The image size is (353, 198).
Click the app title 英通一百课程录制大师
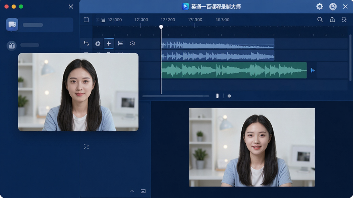click(x=216, y=7)
